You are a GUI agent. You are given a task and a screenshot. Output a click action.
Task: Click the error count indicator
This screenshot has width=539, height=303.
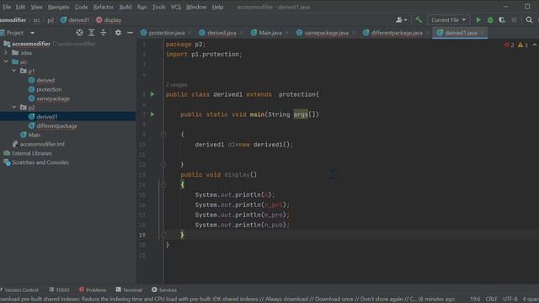pos(510,45)
